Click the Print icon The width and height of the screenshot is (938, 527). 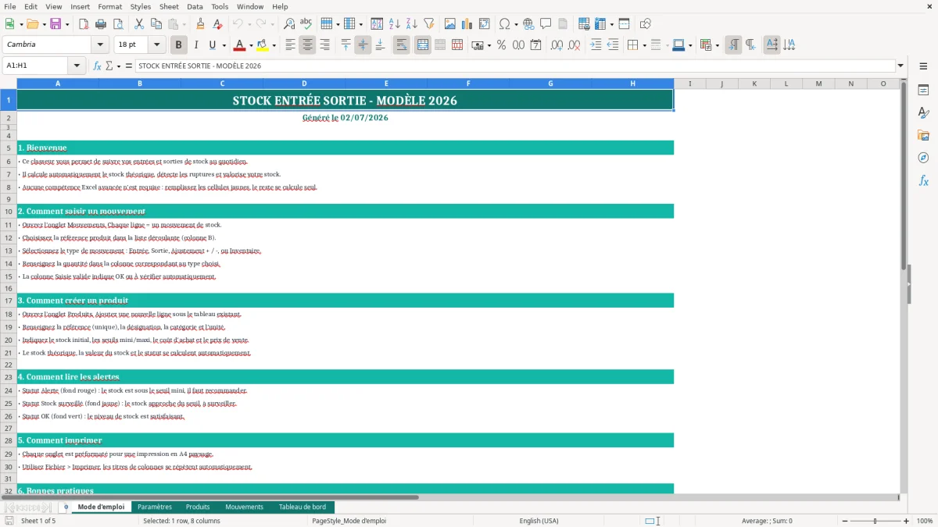(101, 24)
